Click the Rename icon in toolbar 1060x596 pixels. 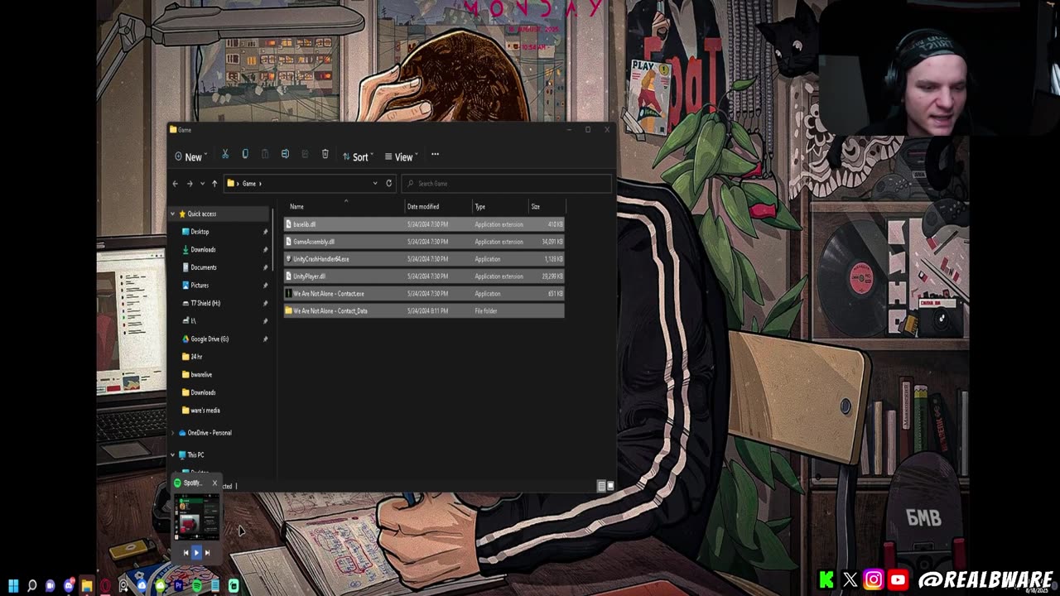[285, 155]
